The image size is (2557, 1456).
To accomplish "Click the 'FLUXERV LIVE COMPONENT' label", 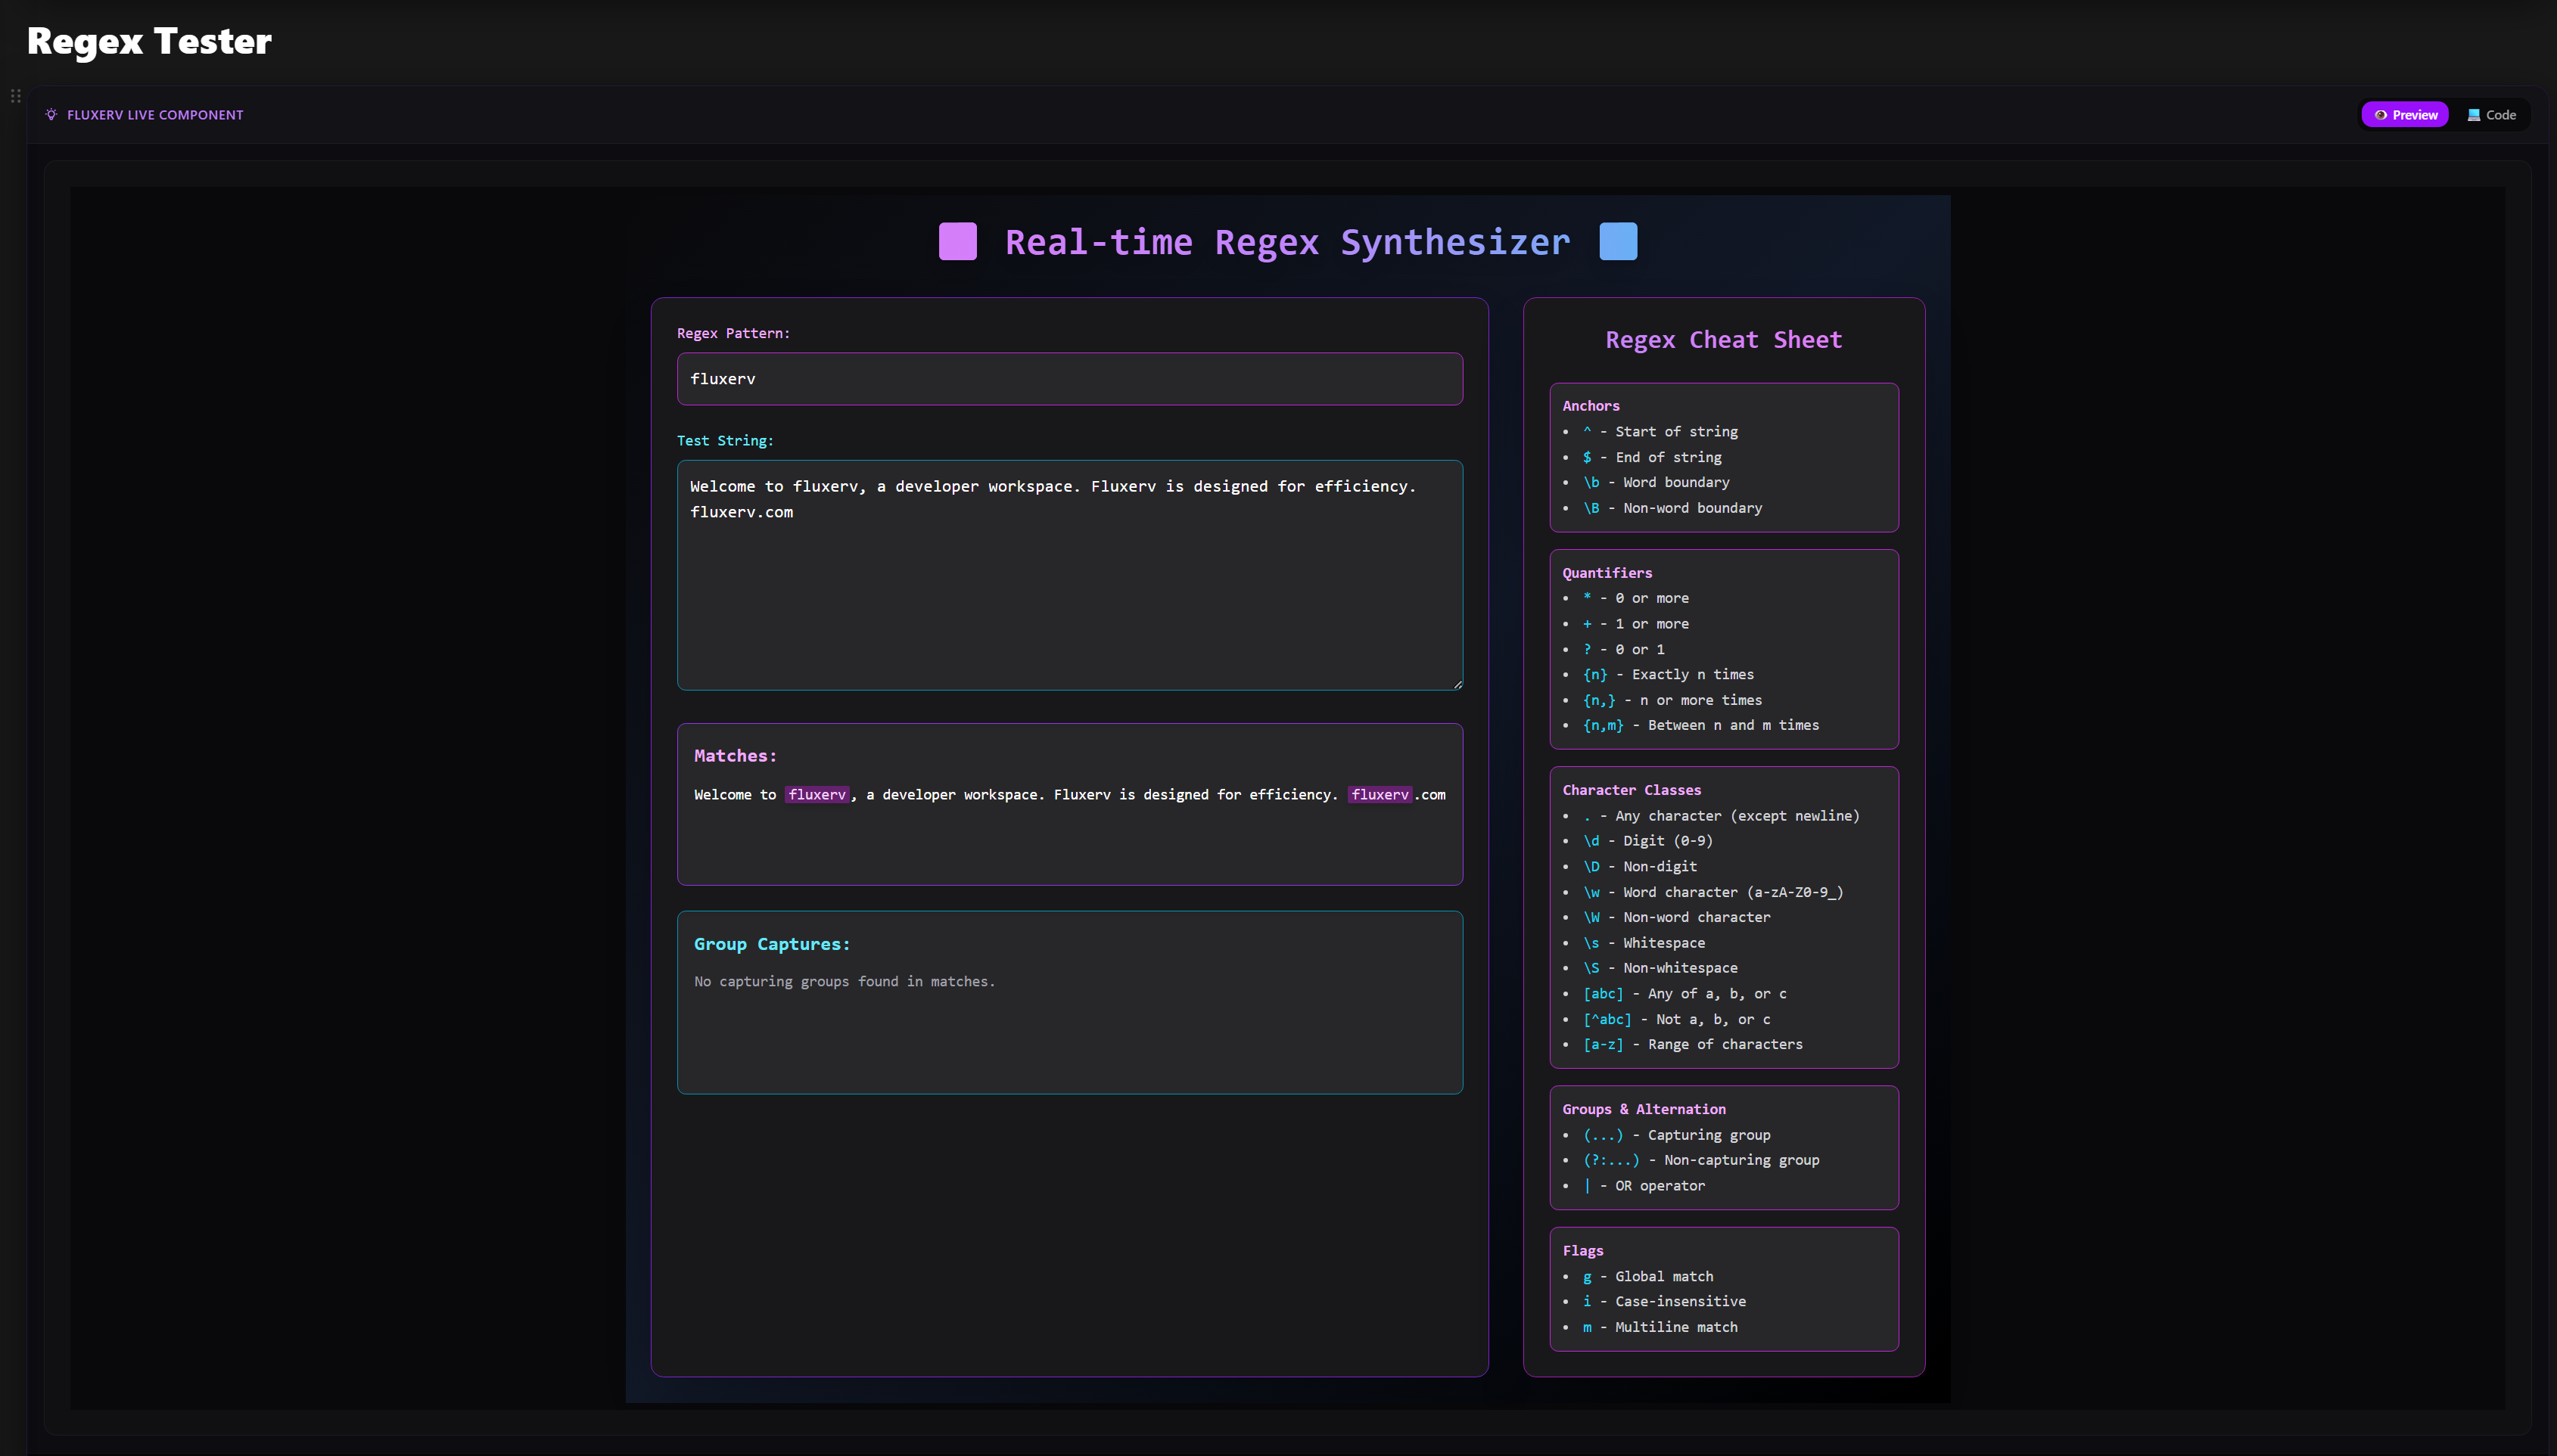I will tap(155, 115).
